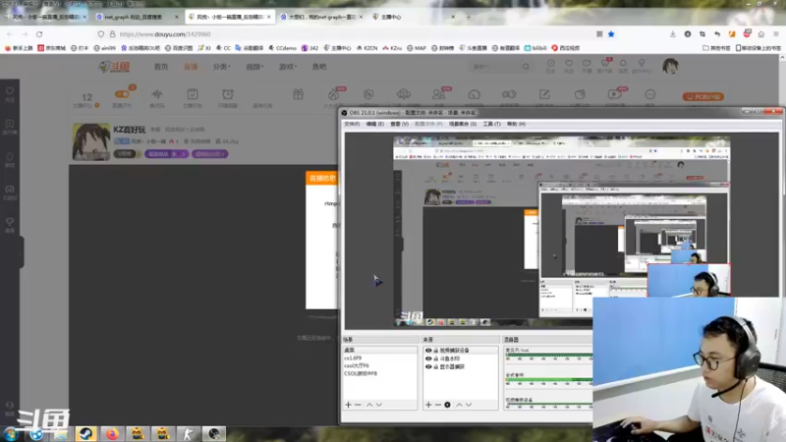
Task: Click the three-dots more icon on Douyu toolbar
Action: pyautogui.click(x=650, y=94)
